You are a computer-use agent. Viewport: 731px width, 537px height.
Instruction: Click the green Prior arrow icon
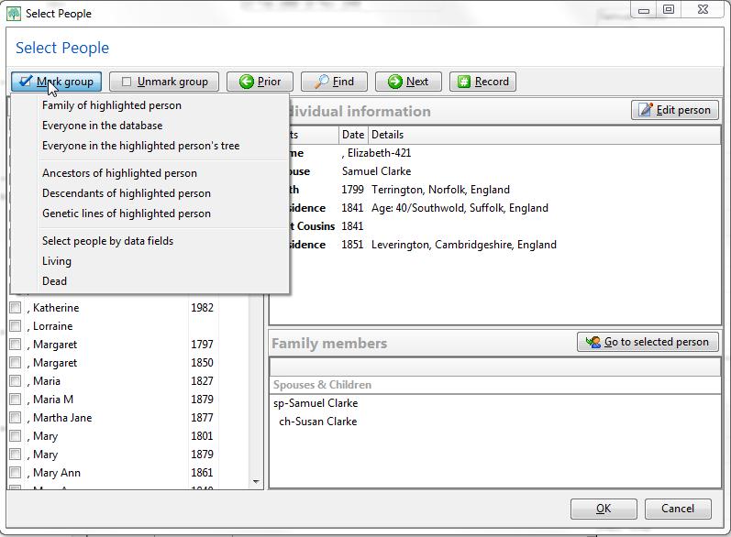click(x=246, y=82)
